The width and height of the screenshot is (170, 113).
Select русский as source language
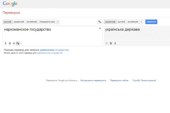[x=8, y=22]
